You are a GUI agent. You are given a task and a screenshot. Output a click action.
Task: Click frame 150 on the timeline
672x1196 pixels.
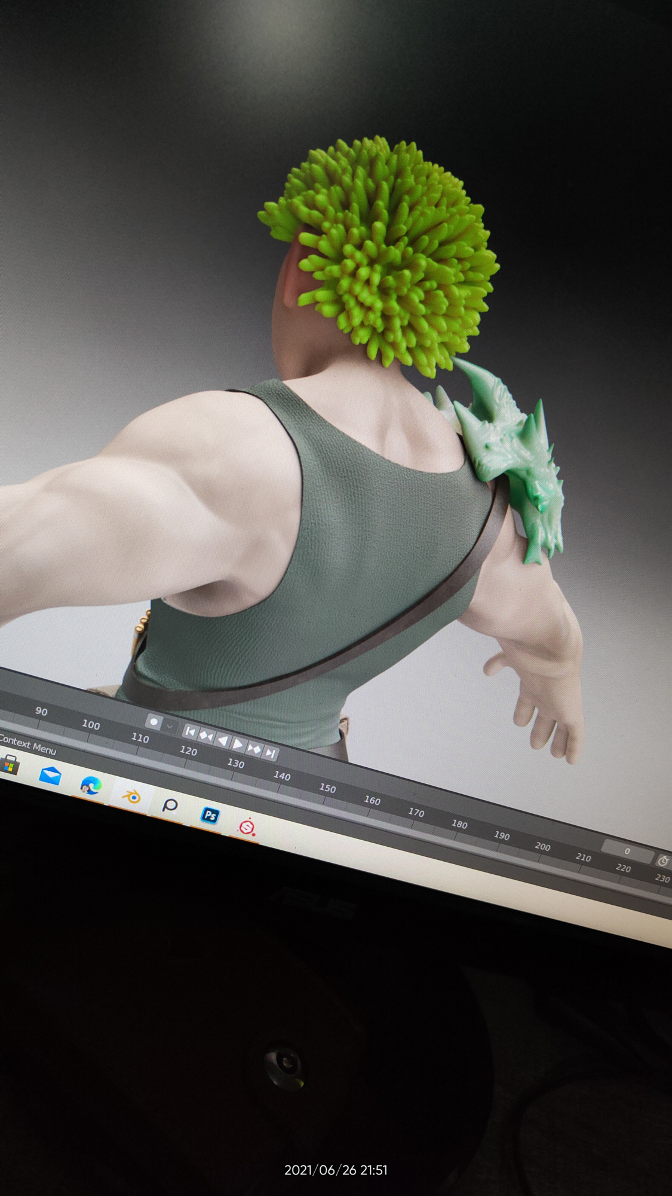click(327, 788)
